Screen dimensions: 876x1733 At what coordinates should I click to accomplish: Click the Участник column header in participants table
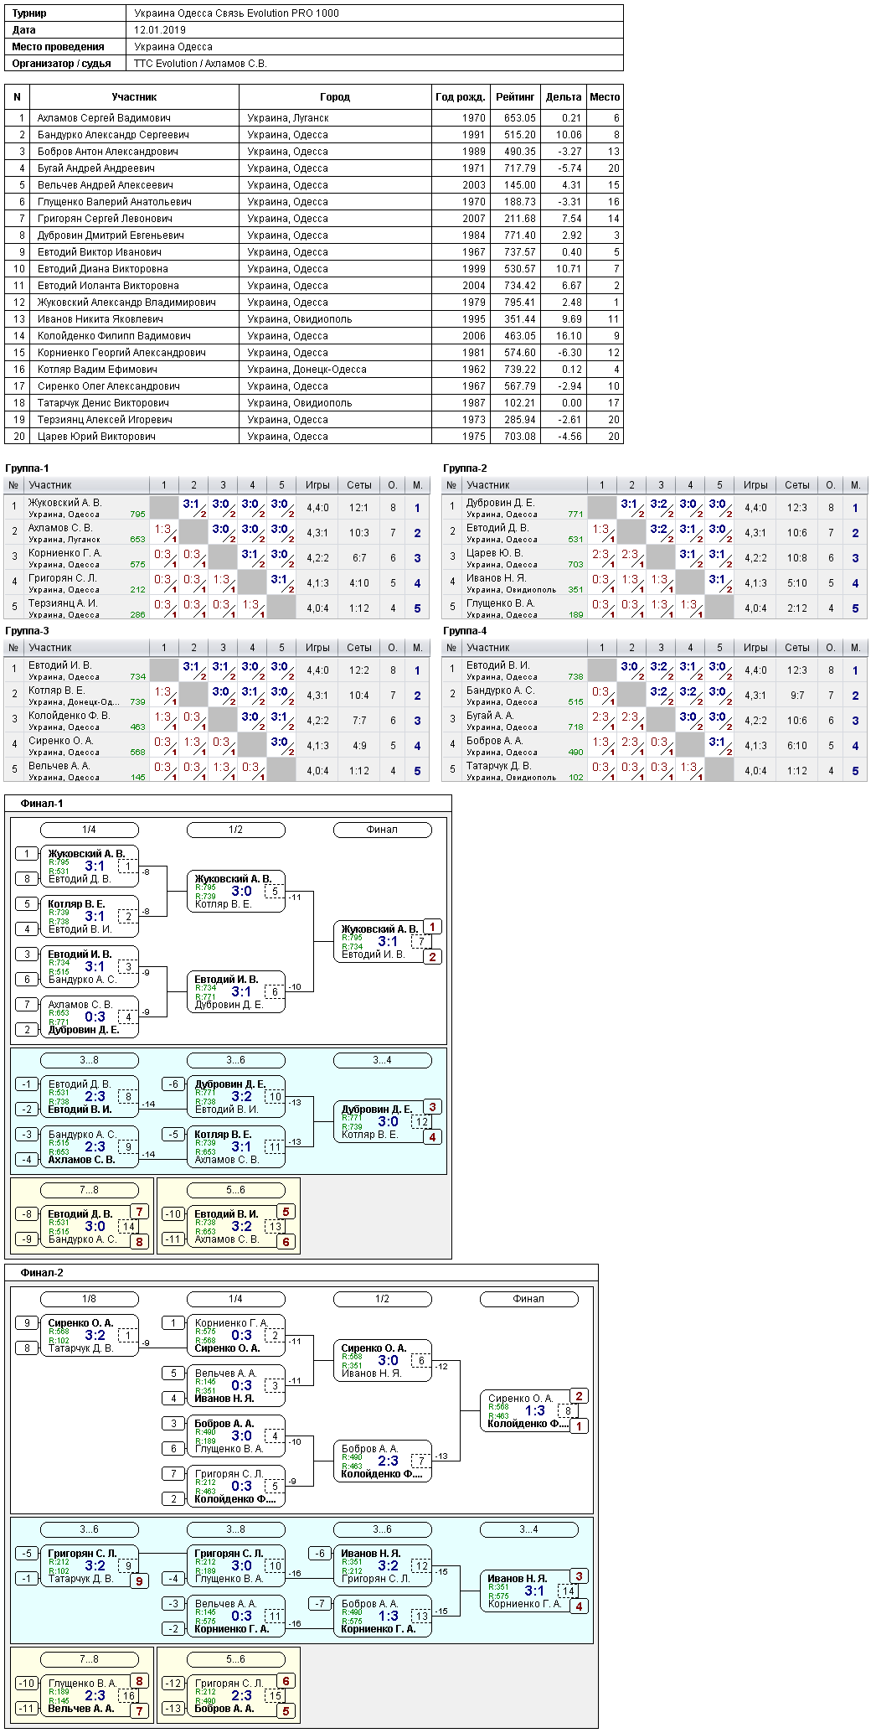(x=134, y=97)
